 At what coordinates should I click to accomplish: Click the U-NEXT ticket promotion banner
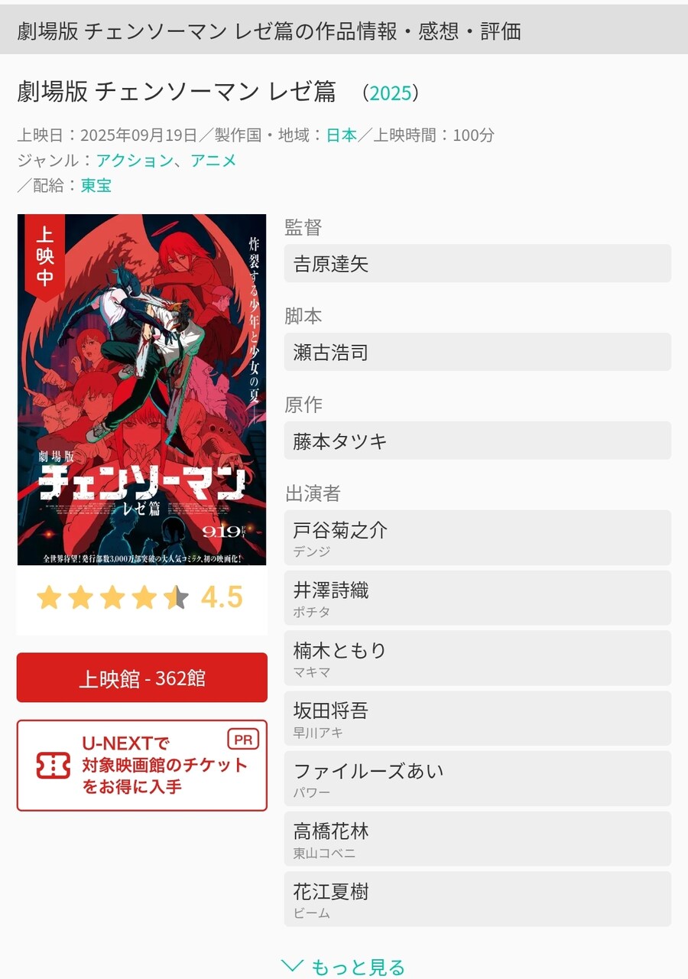142,765
